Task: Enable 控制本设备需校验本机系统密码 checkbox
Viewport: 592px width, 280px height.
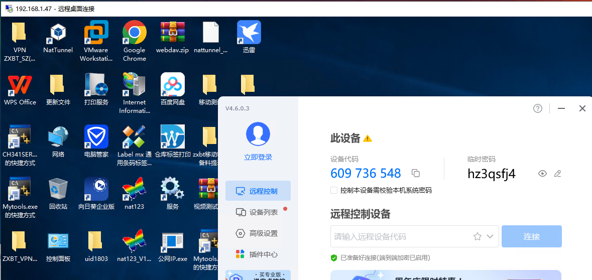Action: [334, 190]
